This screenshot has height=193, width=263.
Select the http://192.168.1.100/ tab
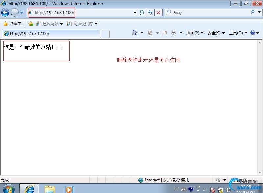tap(51, 34)
